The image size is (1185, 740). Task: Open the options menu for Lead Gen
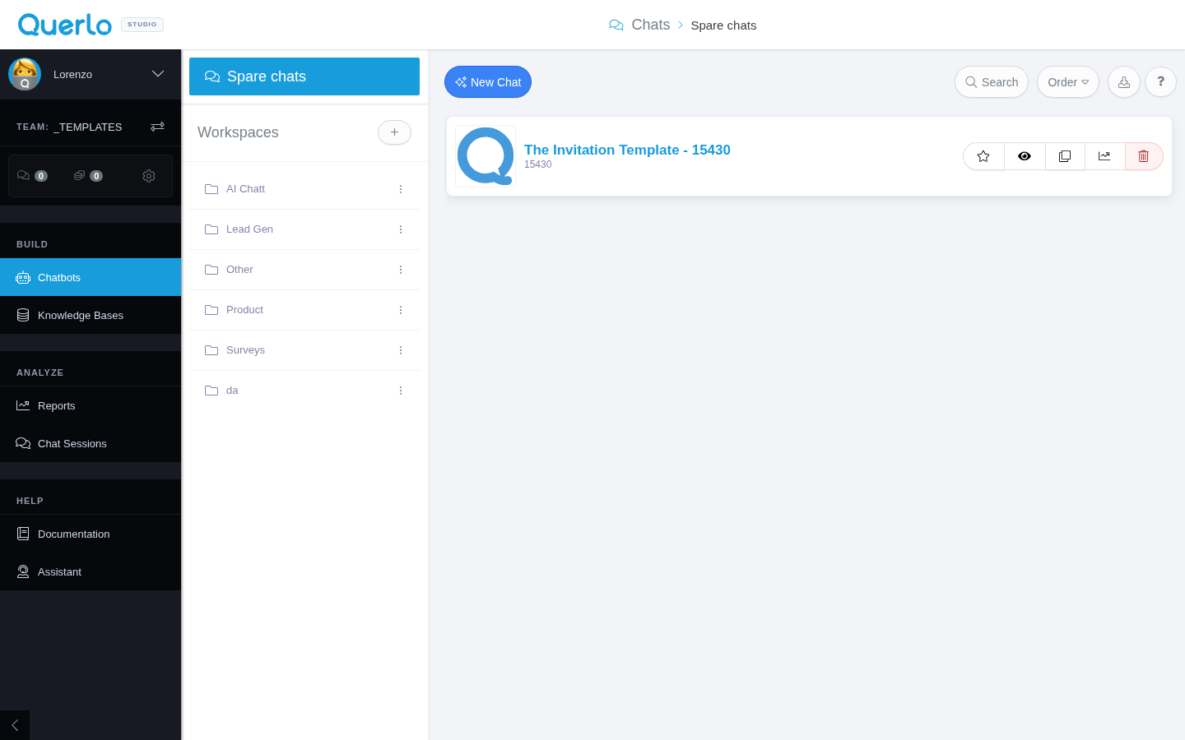point(401,229)
